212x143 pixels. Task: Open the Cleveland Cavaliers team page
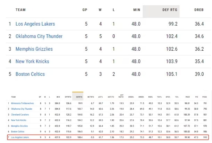pyautogui.click(x=20, y=114)
